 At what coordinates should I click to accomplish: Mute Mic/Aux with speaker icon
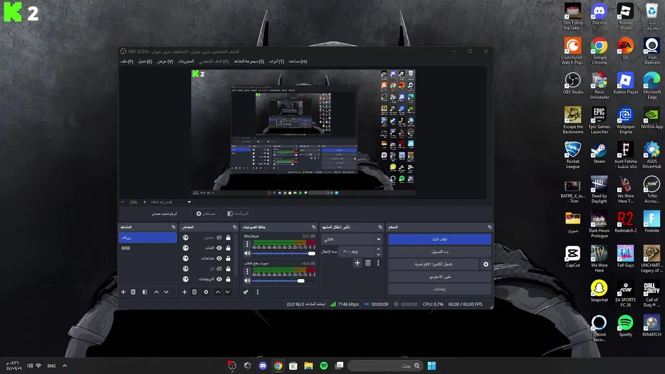tap(247, 253)
